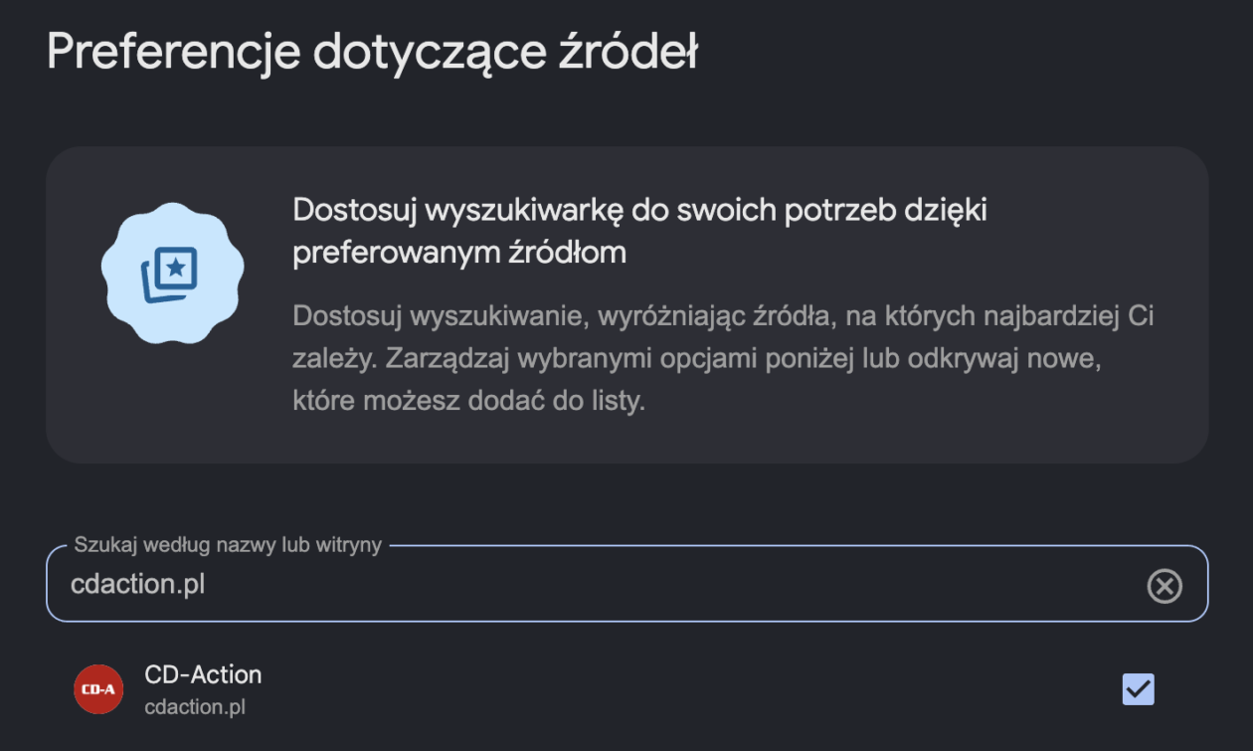Click the star symbol inside the badge
The height and width of the screenshot is (751, 1253).
177,266
